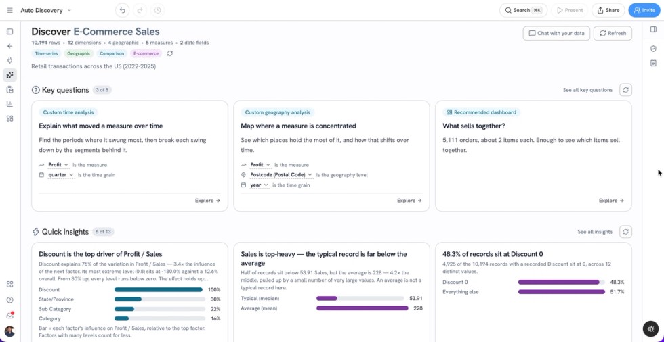This screenshot has width=664, height=342.
Task: Open the clipboard icon in left sidebar
Action: click(9, 89)
